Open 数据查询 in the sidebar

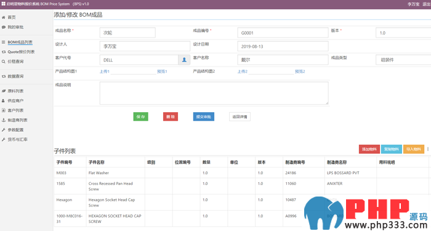click(15, 76)
